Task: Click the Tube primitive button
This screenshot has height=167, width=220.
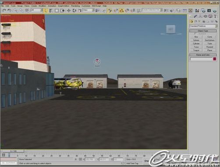Action: tap(209, 44)
